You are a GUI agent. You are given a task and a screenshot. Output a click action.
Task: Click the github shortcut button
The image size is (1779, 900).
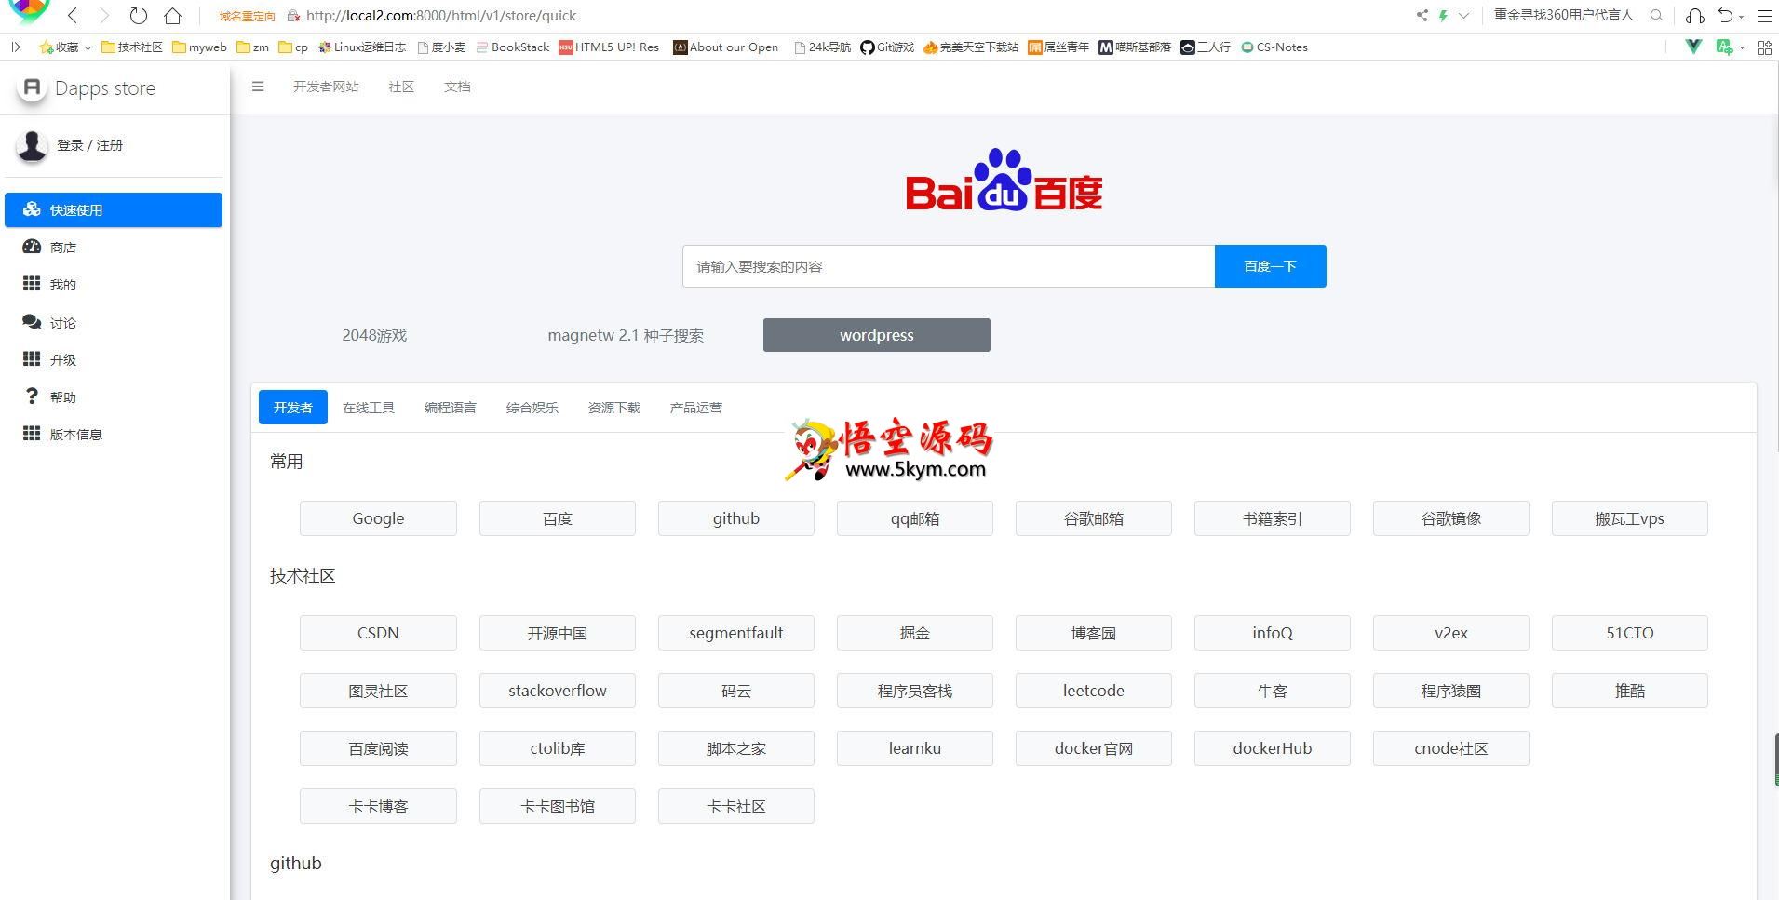pyautogui.click(x=736, y=518)
